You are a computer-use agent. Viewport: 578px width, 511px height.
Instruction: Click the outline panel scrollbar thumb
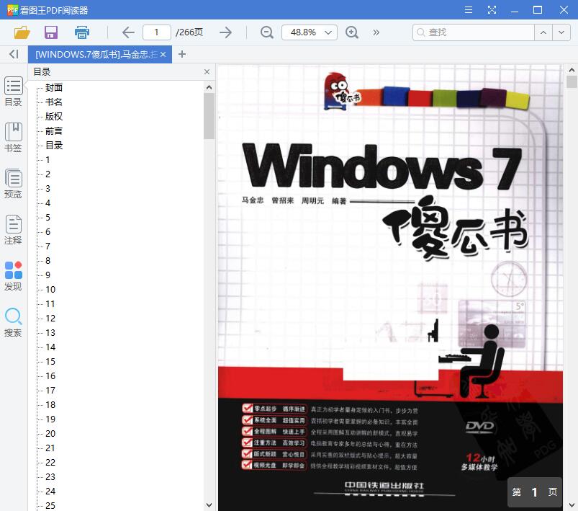(x=209, y=116)
